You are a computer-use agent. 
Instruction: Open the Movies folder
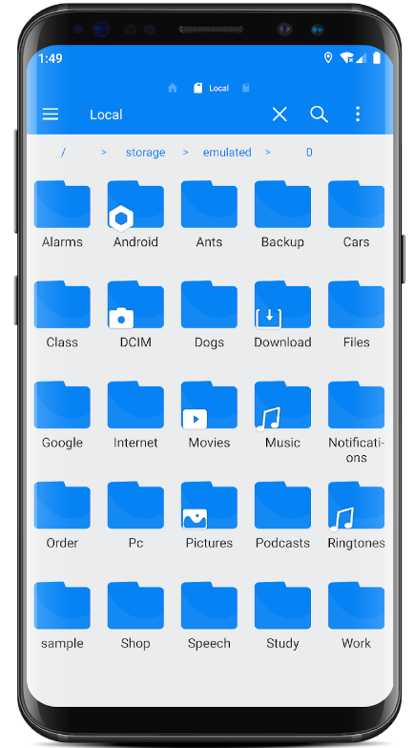click(209, 415)
